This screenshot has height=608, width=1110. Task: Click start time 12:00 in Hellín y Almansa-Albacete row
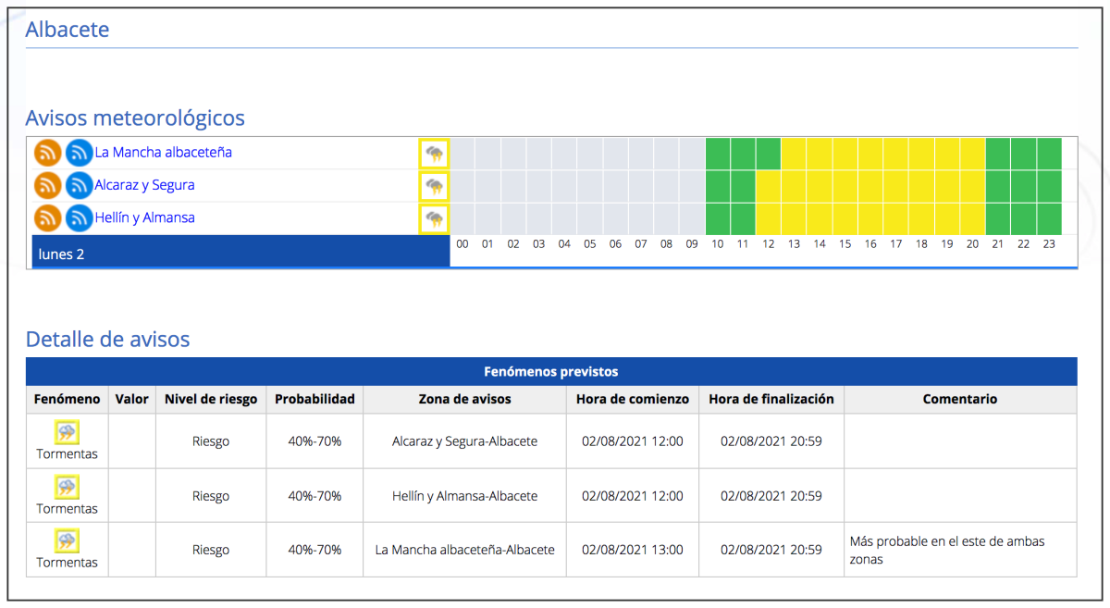[633, 496]
